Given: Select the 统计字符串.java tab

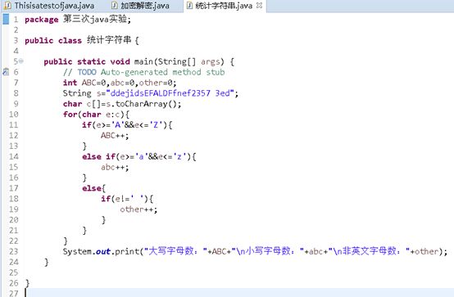Looking at the screenshot, I should pos(224,6).
